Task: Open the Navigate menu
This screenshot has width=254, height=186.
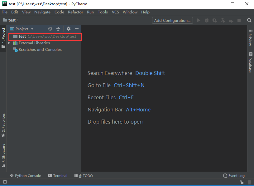Action: 42,12
